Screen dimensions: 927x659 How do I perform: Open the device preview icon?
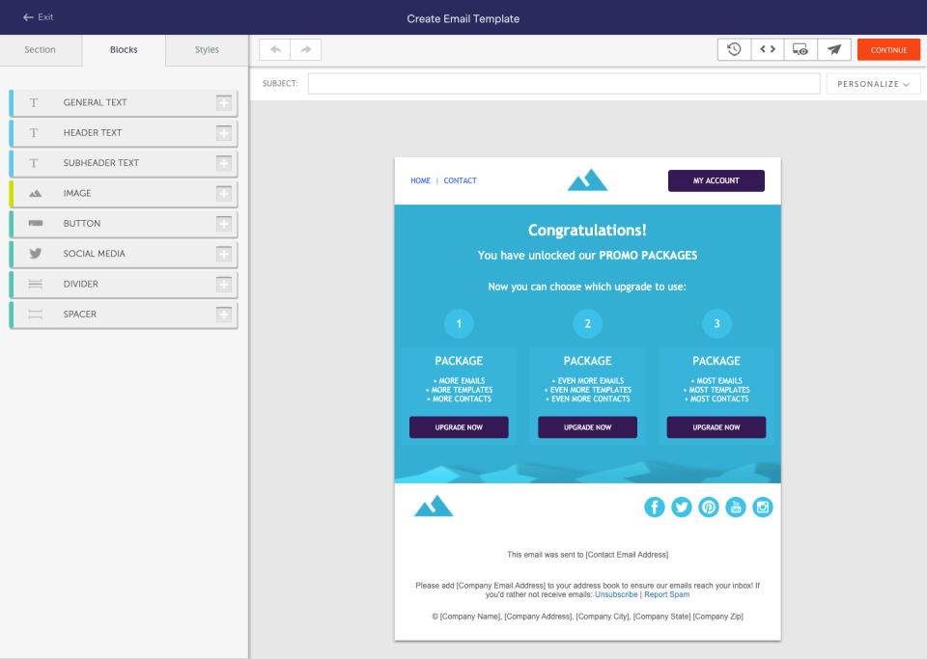(801, 49)
